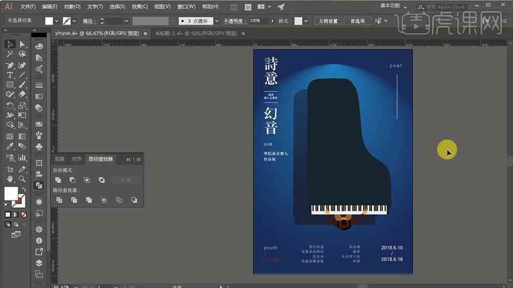Open stroke color dropdown in control bar
The width and height of the screenshot is (513, 288).
(x=75, y=21)
